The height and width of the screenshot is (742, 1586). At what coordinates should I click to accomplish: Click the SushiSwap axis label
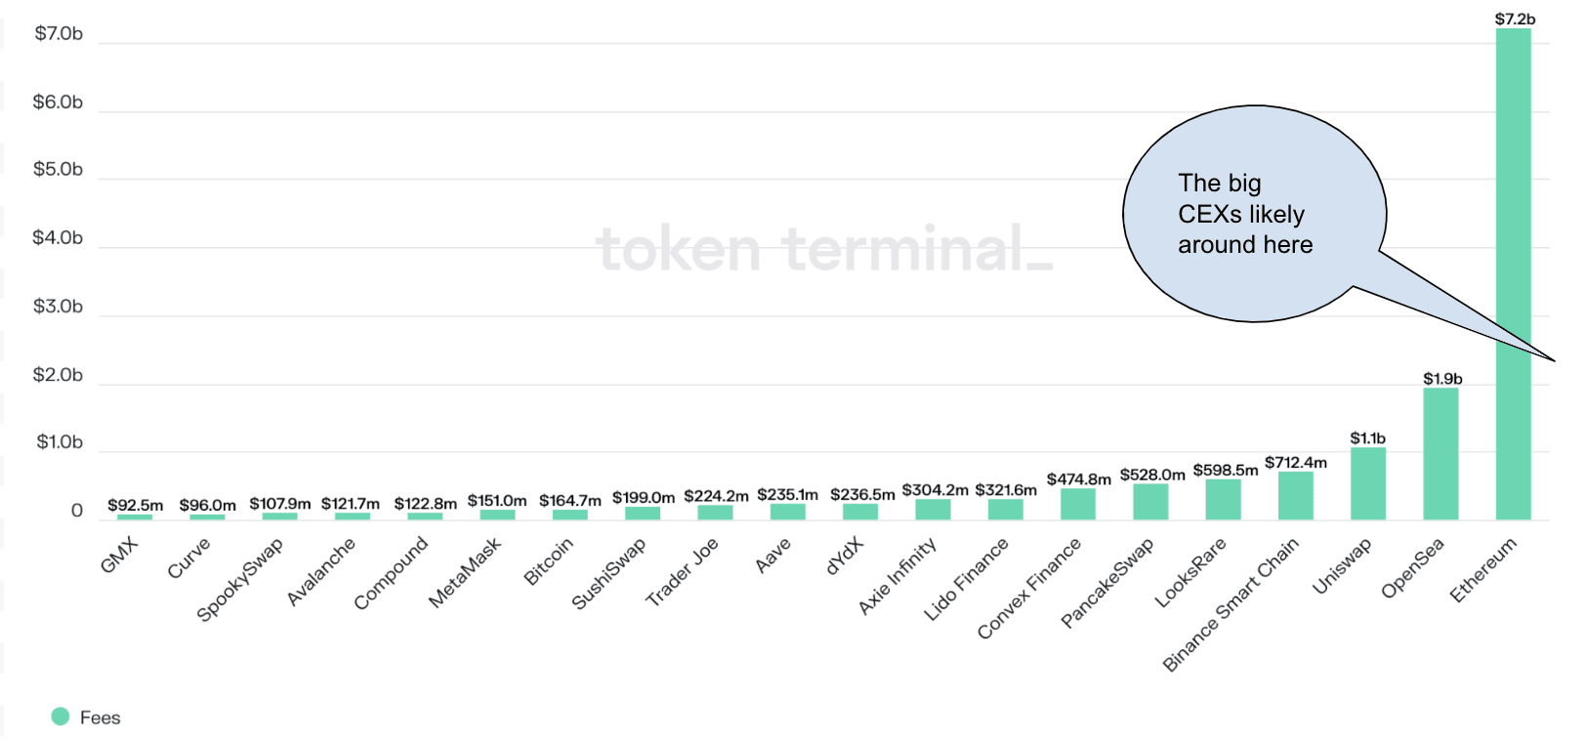[x=607, y=574]
